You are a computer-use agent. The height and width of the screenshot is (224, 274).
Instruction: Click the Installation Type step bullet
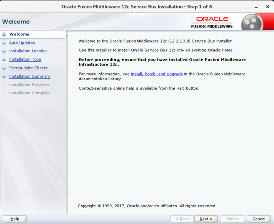4,59
